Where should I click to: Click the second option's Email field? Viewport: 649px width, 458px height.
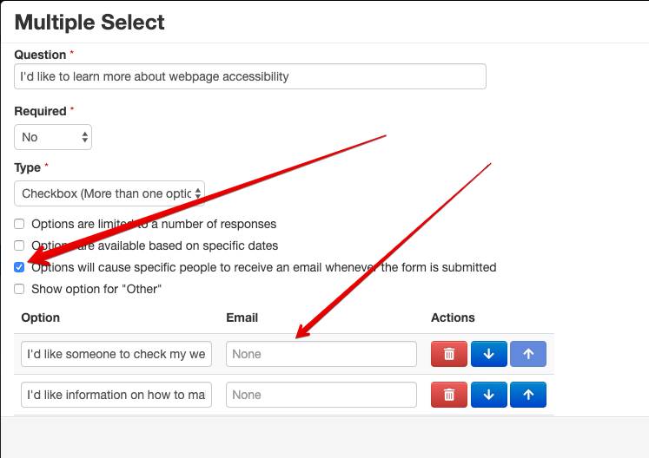pyautogui.click(x=321, y=395)
